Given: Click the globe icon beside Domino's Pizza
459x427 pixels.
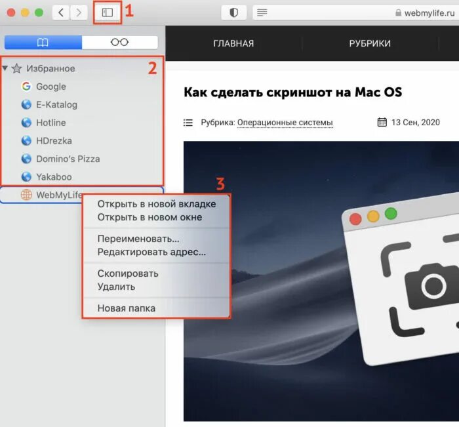Looking at the screenshot, I should pos(26,159).
